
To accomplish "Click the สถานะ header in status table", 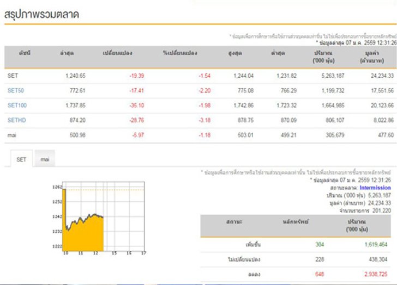I will point(234,222).
